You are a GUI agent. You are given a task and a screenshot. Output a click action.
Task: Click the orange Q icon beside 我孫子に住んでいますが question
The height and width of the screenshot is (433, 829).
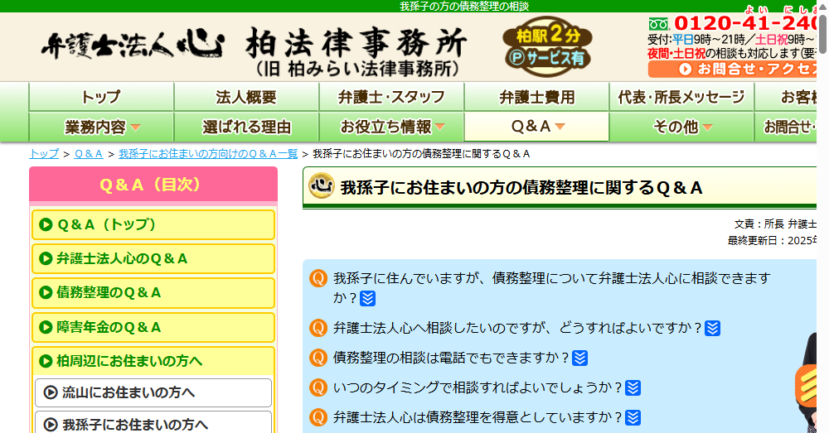point(318,278)
